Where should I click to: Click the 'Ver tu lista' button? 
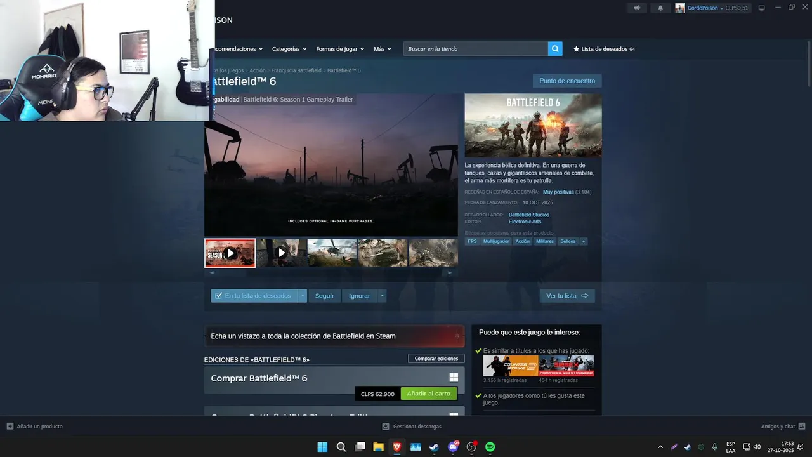pyautogui.click(x=567, y=296)
